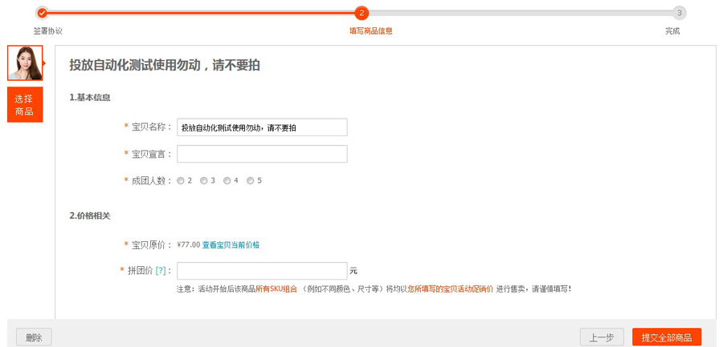Click the 完成 step label
723x347 pixels.
(672, 31)
